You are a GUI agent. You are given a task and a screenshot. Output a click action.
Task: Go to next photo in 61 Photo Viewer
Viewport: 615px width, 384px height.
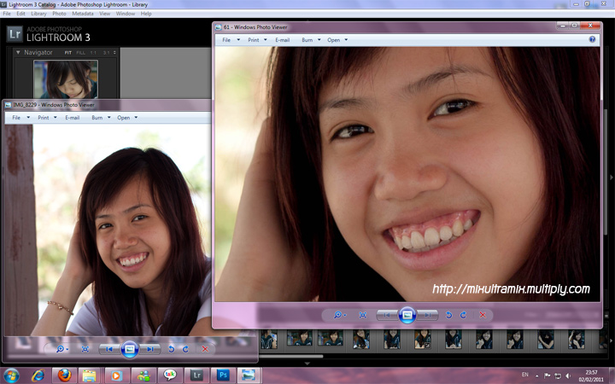[427, 315]
